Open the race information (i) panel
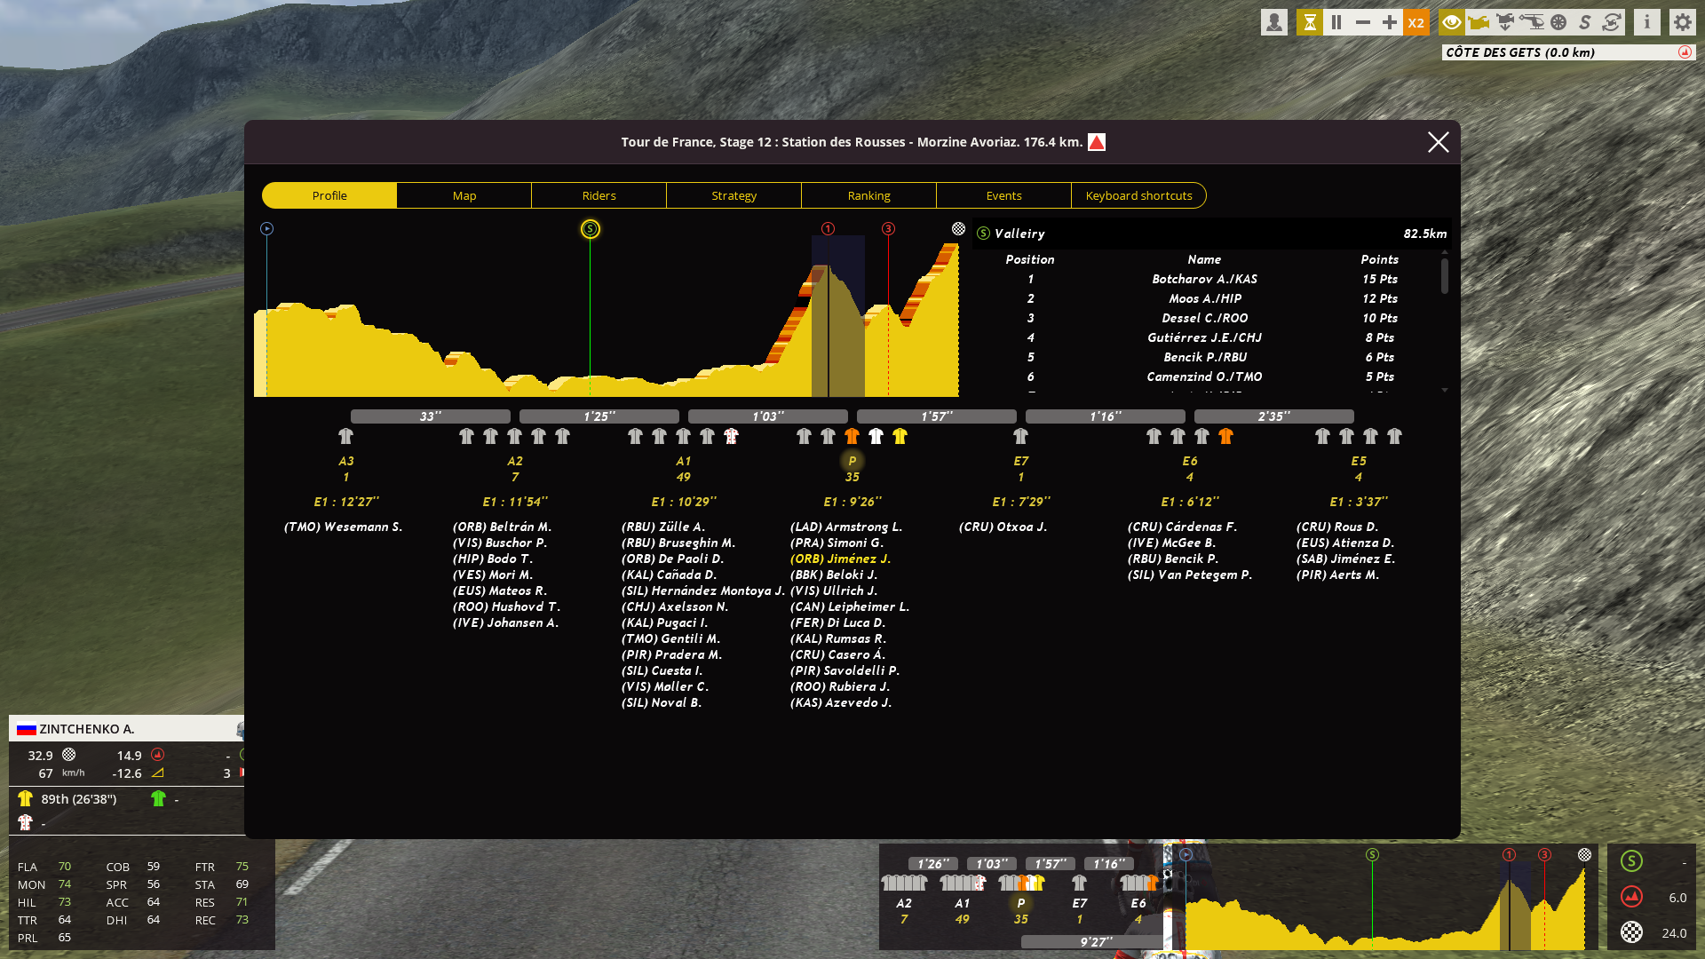1705x959 pixels. 1647,22
